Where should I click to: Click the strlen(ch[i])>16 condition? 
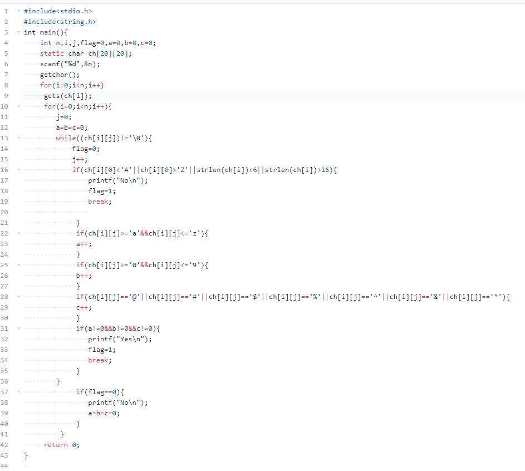(x=297, y=170)
